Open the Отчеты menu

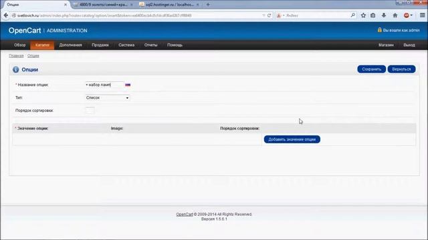(150, 45)
